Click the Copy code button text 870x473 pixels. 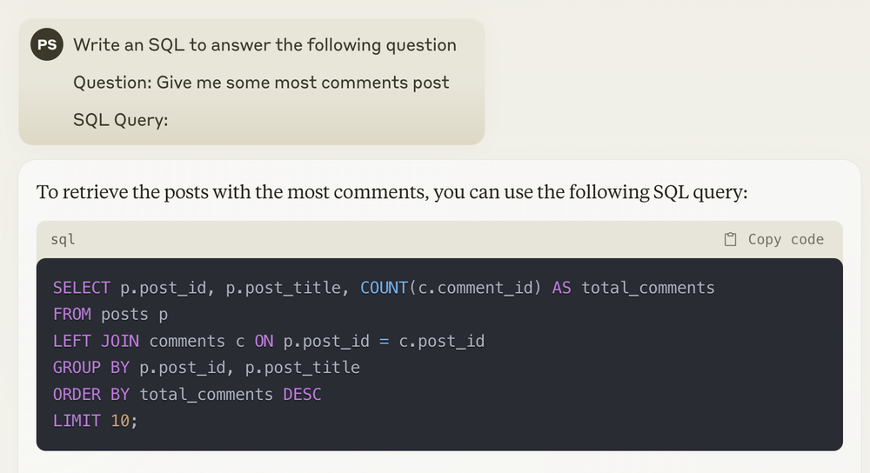point(786,239)
